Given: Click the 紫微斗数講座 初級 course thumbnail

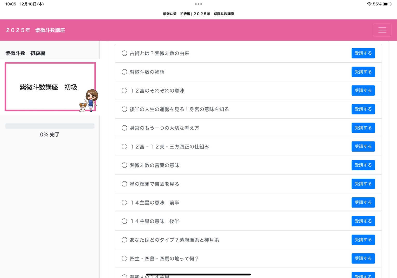Looking at the screenshot, I should tap(50, 87).
